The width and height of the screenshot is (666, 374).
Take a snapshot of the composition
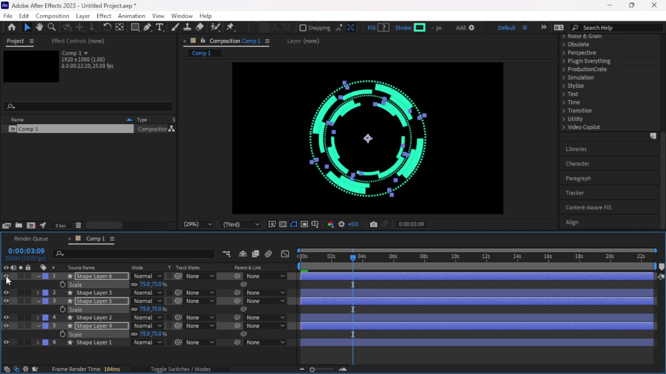point(374,224)
